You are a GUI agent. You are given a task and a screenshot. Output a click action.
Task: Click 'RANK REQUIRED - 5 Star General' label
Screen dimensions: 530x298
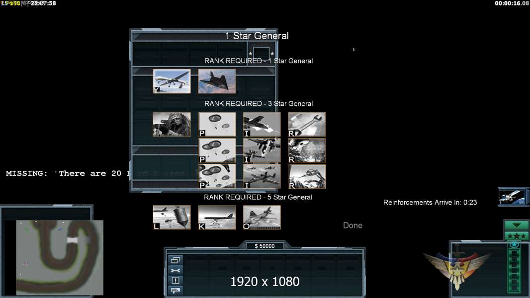coord(258,197)
